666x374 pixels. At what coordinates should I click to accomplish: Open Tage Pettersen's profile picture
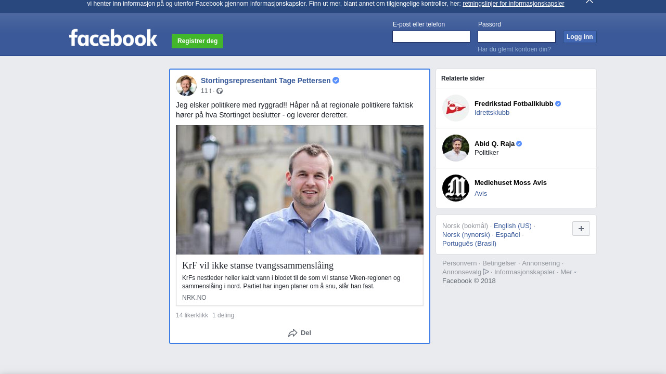[x=186, y=86]
